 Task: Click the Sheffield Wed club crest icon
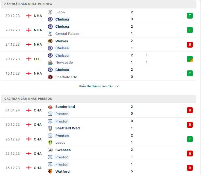point(50,128)
